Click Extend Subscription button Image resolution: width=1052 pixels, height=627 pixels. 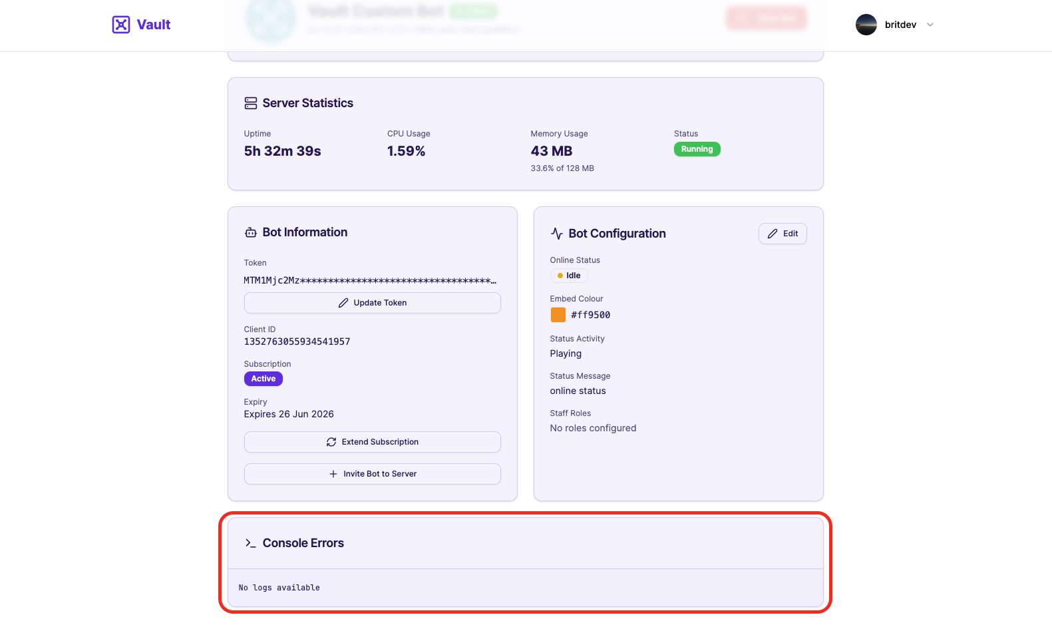[373, 442]
